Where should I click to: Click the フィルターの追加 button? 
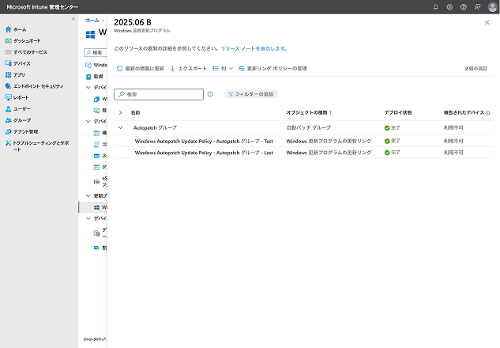[251, 94]
